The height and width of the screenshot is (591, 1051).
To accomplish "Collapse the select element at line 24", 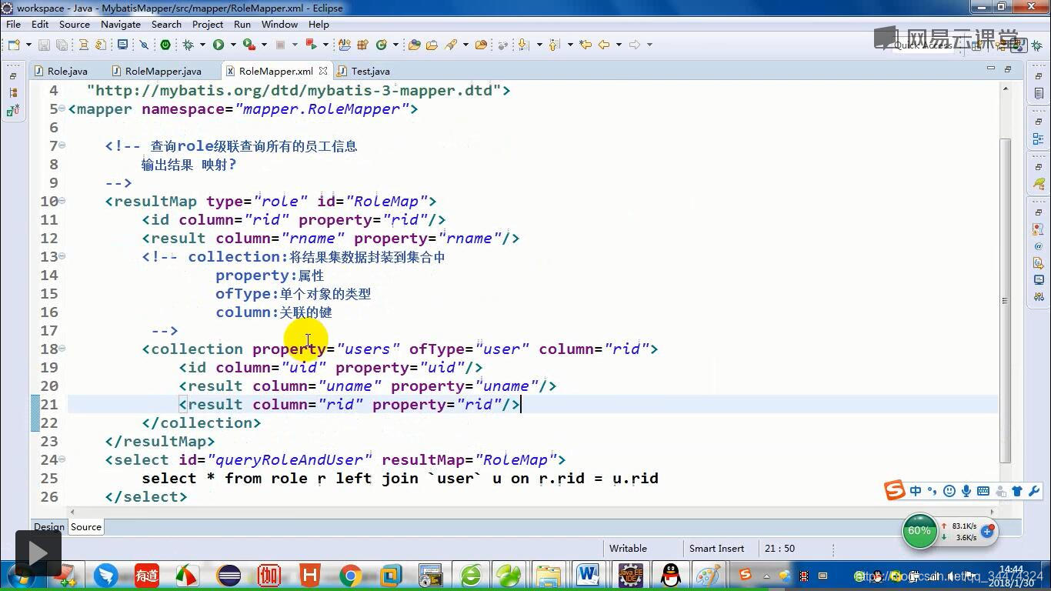I will pyautogui.click(x=62, y=459).
